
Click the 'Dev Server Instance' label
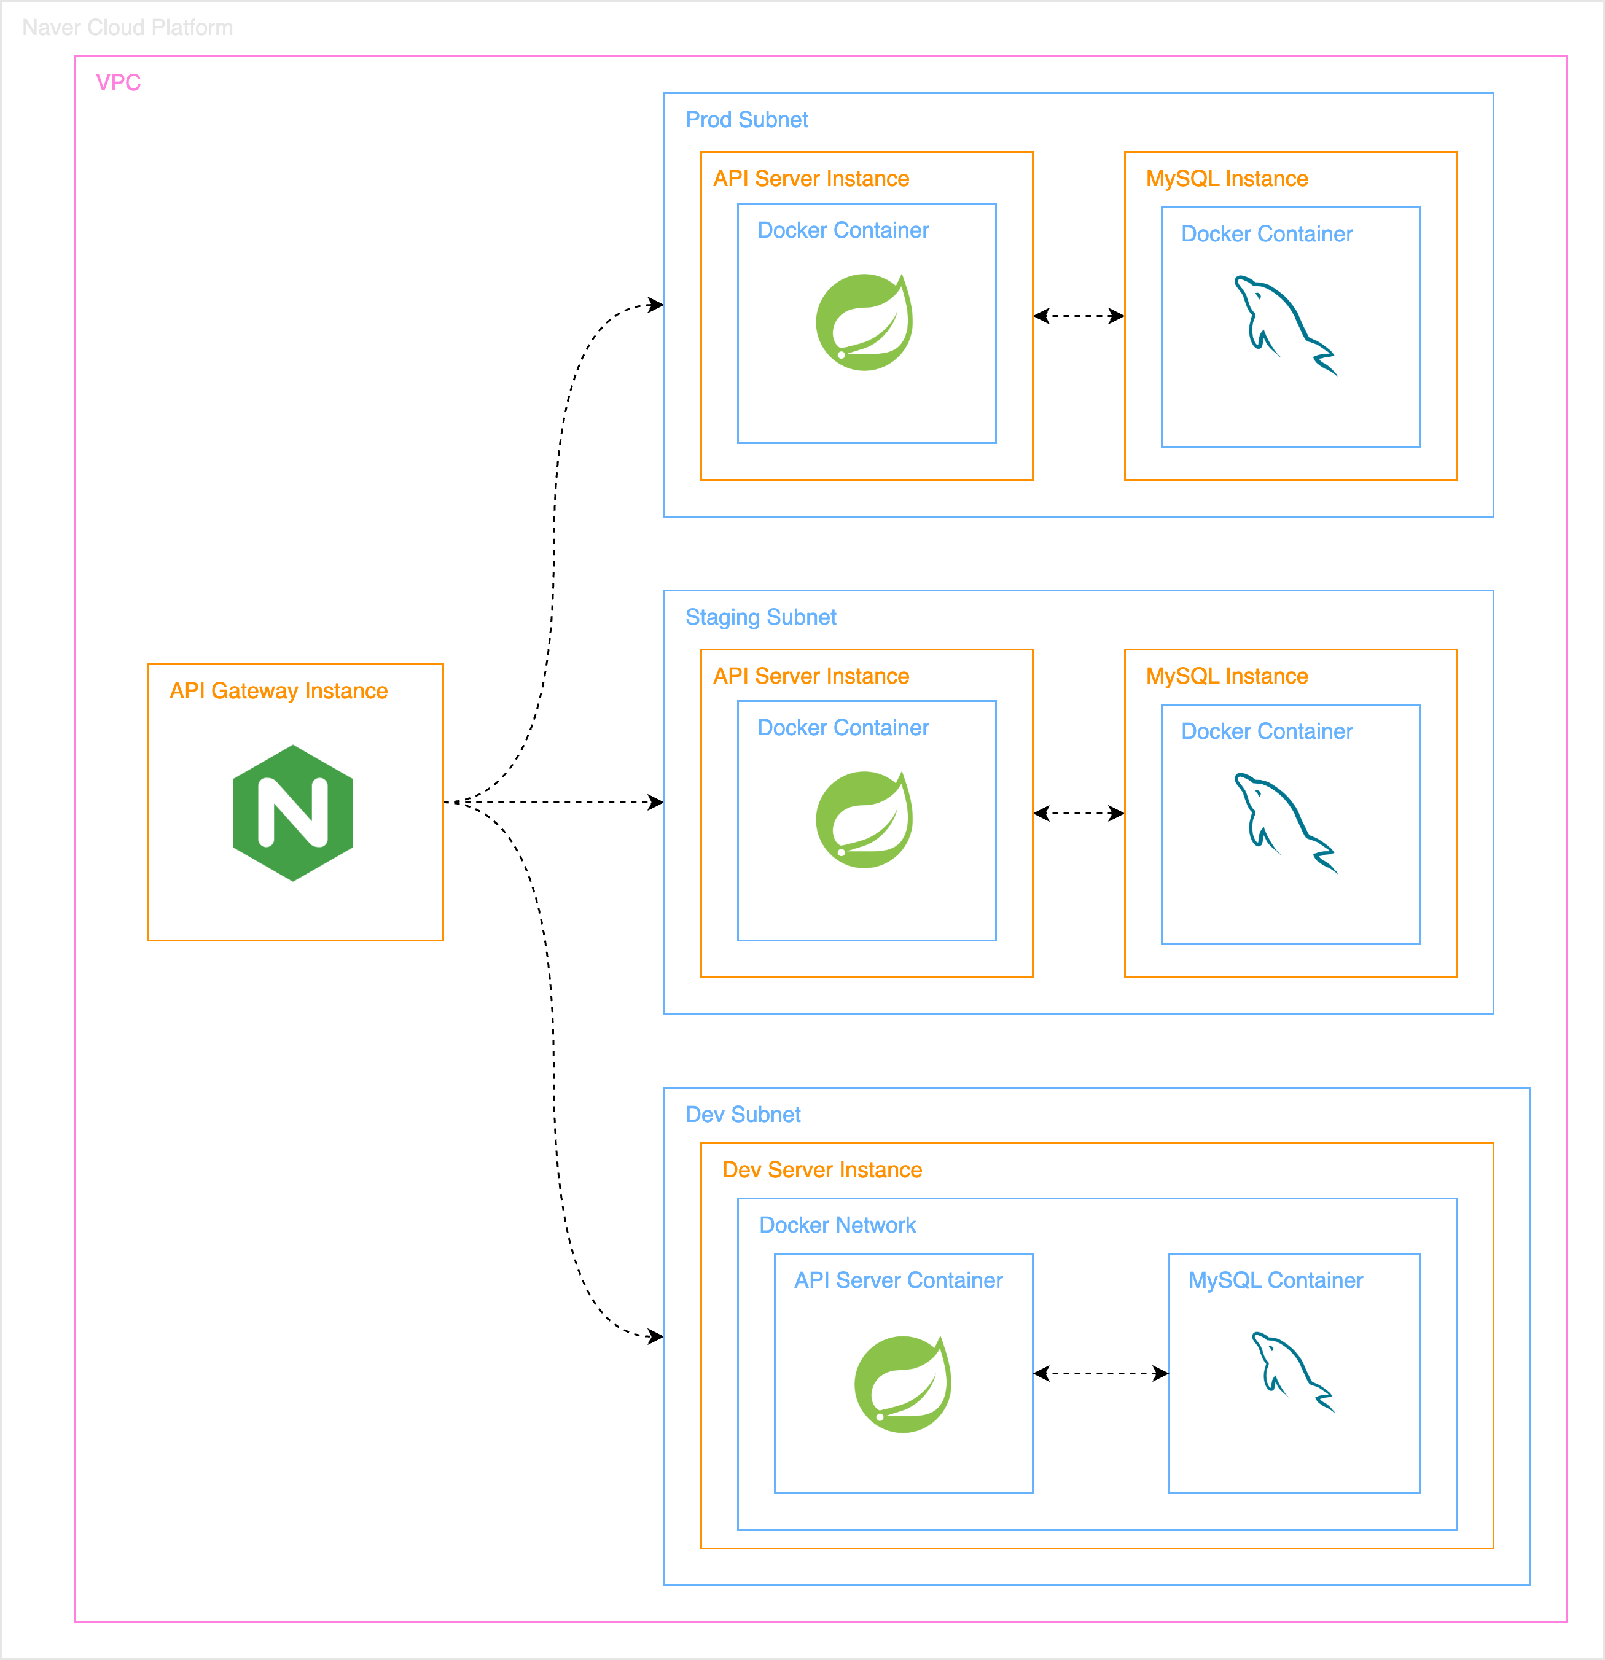[822, 1170]
